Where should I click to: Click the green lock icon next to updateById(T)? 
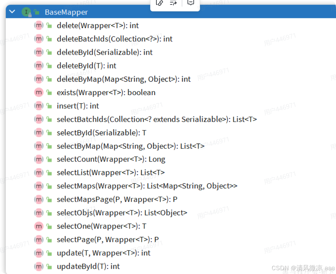pyautogui.click(x=49, y=266)
